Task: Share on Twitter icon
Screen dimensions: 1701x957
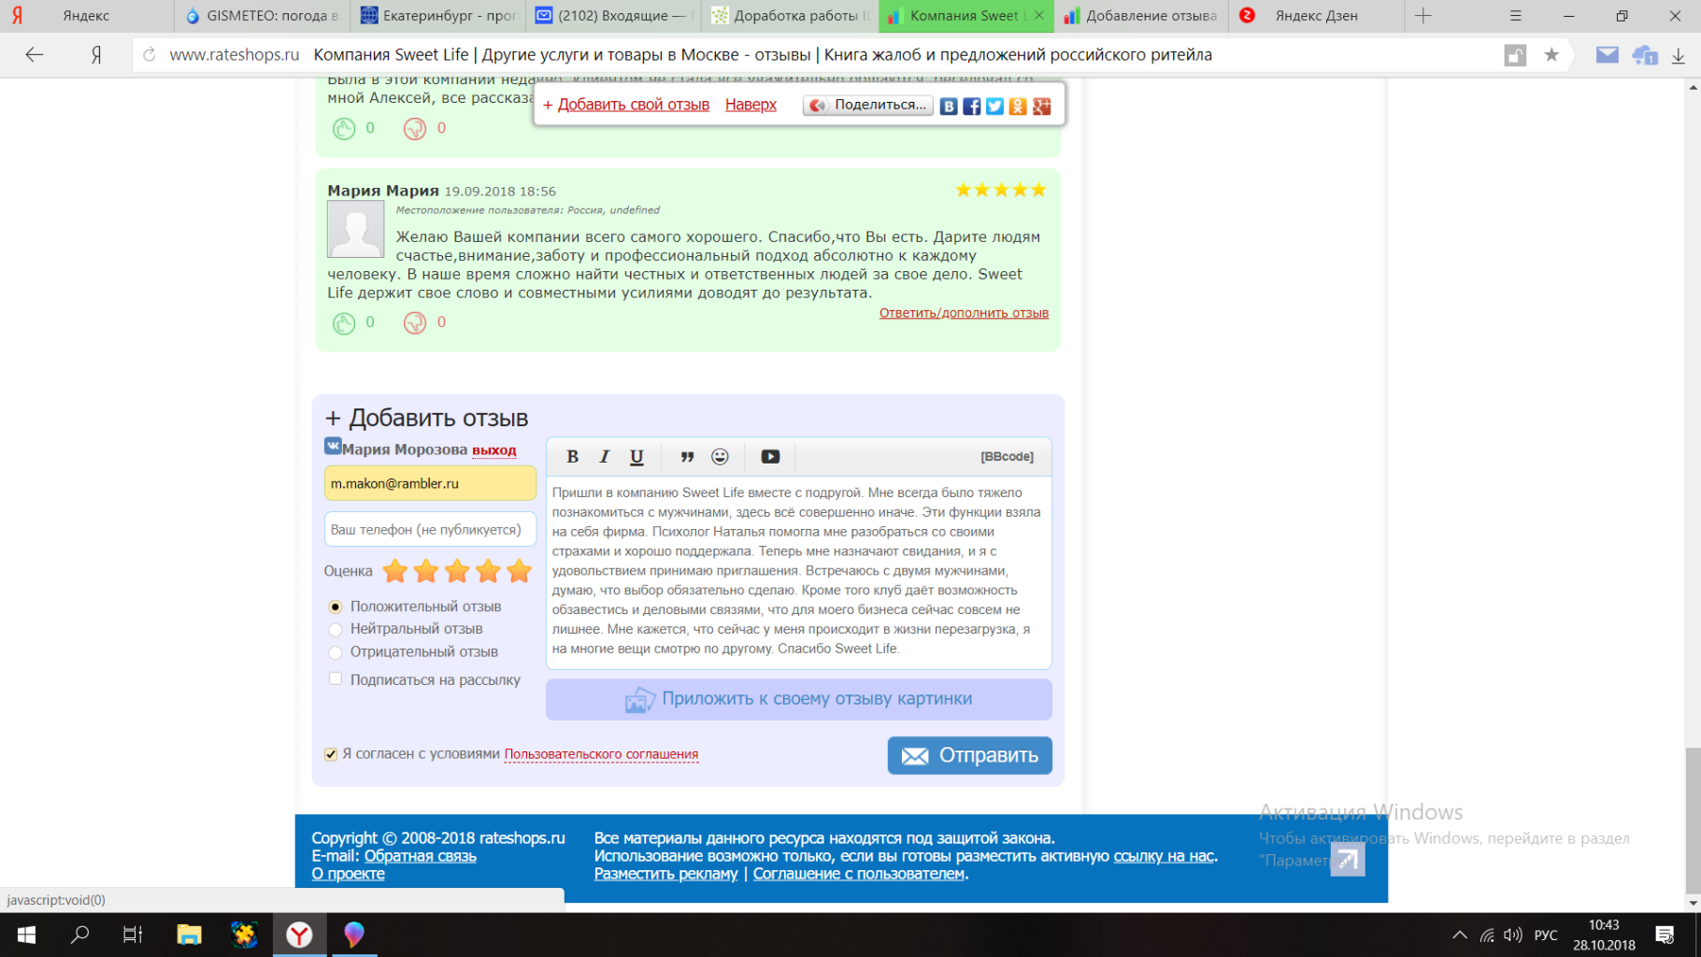Action: (994, 106)
